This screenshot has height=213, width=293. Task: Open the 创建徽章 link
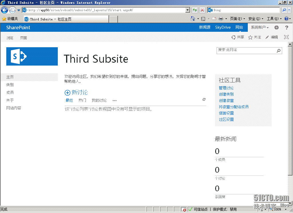pyautogui.click(x=226, y=100)
